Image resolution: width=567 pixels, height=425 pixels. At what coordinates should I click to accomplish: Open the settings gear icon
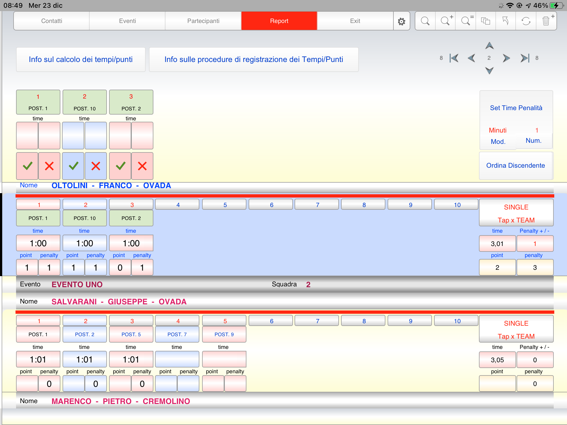[x=401, y=21]
